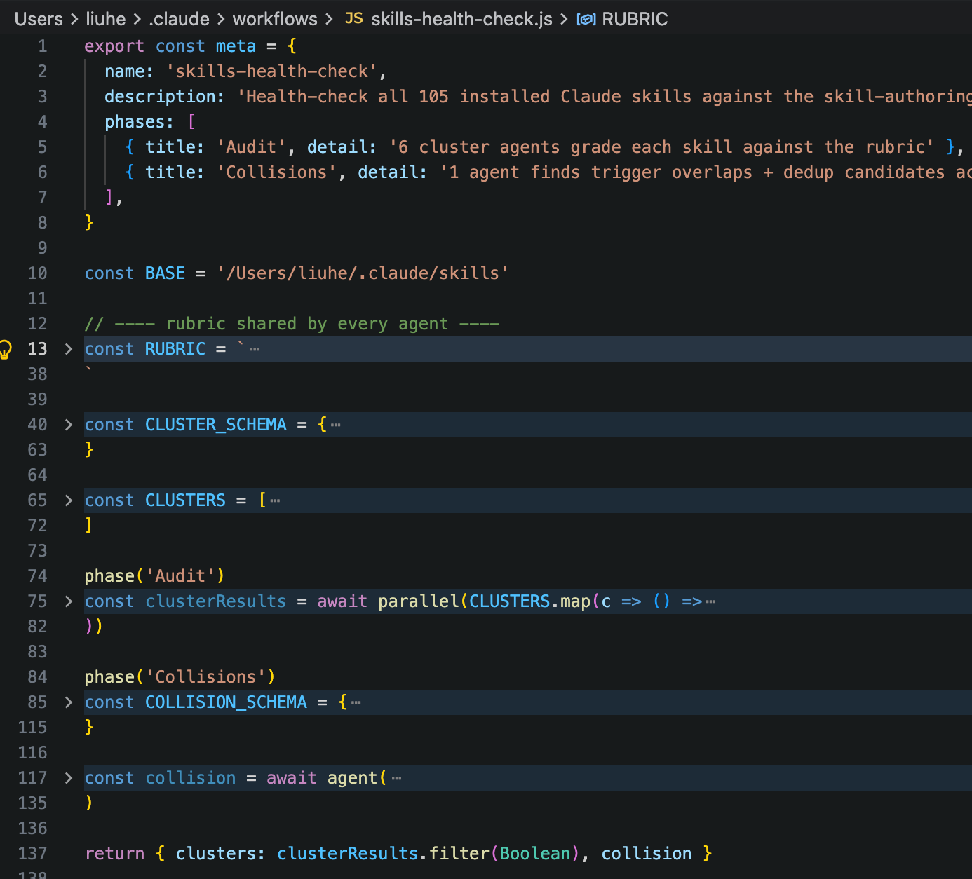
Task: Click the parallel function name
Action: pyautogui.click(x=418, y=601)
